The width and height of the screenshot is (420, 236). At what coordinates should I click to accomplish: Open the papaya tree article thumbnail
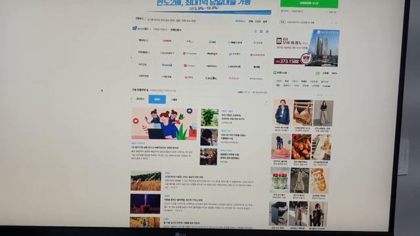tap(210, 117)
